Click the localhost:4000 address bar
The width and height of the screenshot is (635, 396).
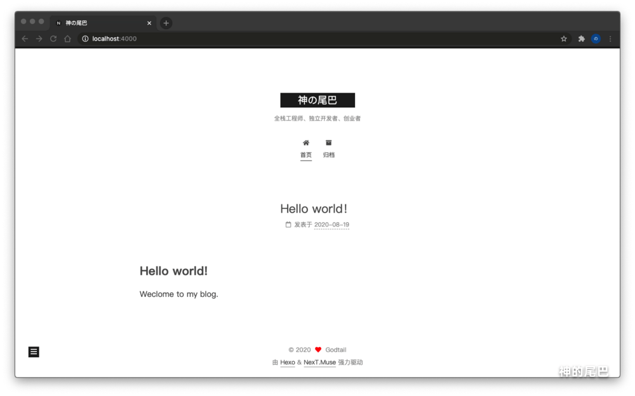(x=317, y=39)
